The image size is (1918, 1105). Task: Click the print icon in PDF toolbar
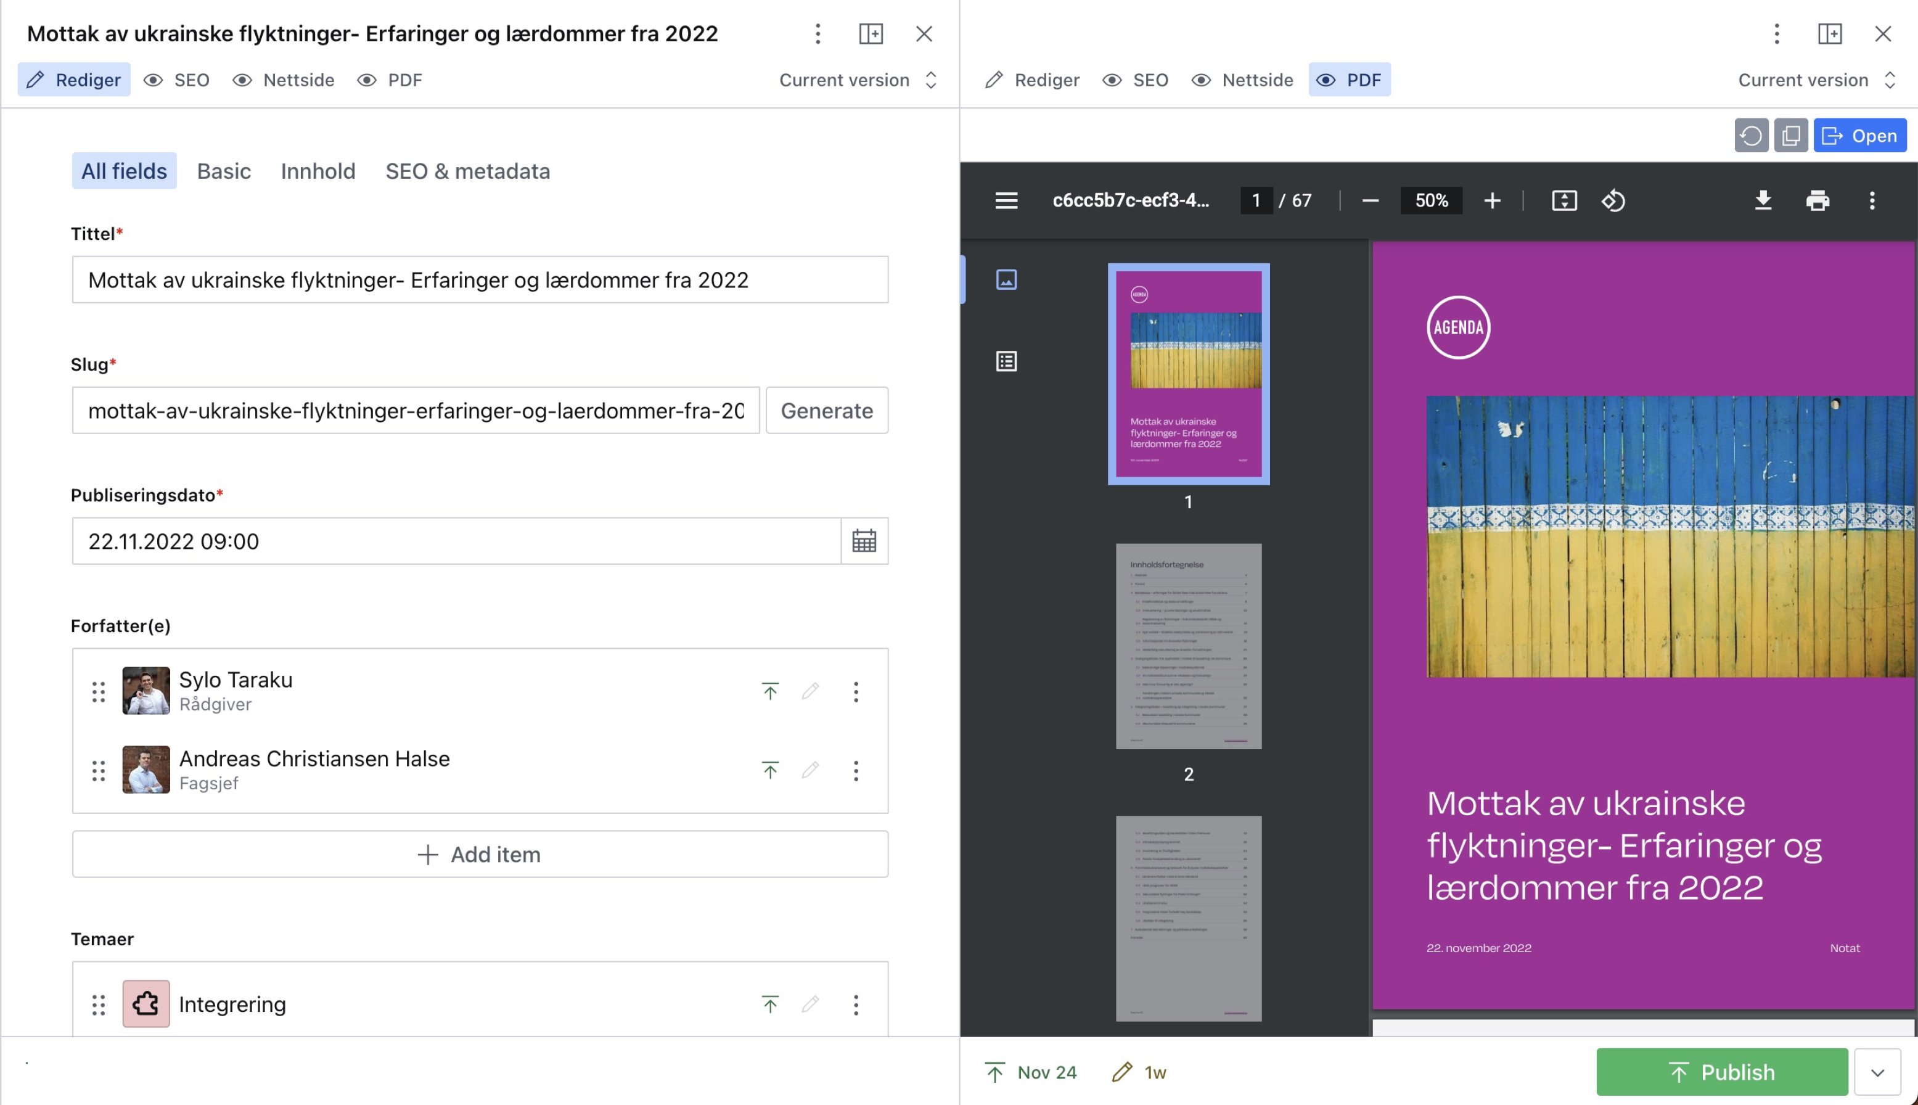pos(1817,200)
